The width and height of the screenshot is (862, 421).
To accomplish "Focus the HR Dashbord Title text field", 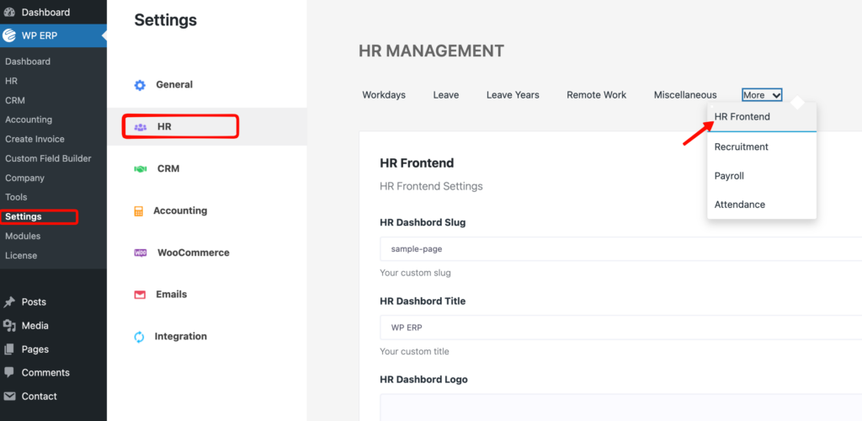I will pyautogui.click(x=620, y=327).
